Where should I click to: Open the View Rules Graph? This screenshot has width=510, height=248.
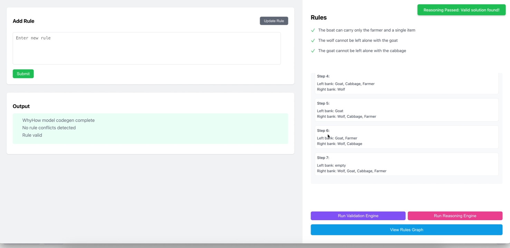tap(406, 230)
